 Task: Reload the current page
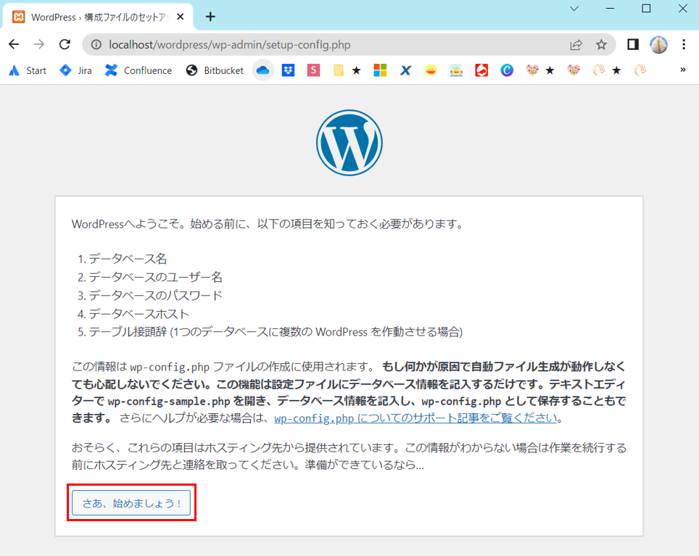(x=64, y=44)
